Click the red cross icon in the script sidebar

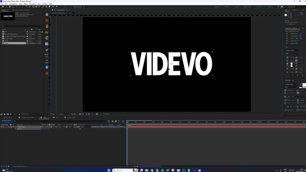click(47, 21)
